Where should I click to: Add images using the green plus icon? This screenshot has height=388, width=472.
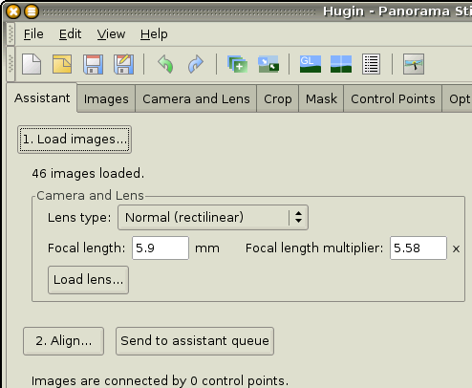238,64
